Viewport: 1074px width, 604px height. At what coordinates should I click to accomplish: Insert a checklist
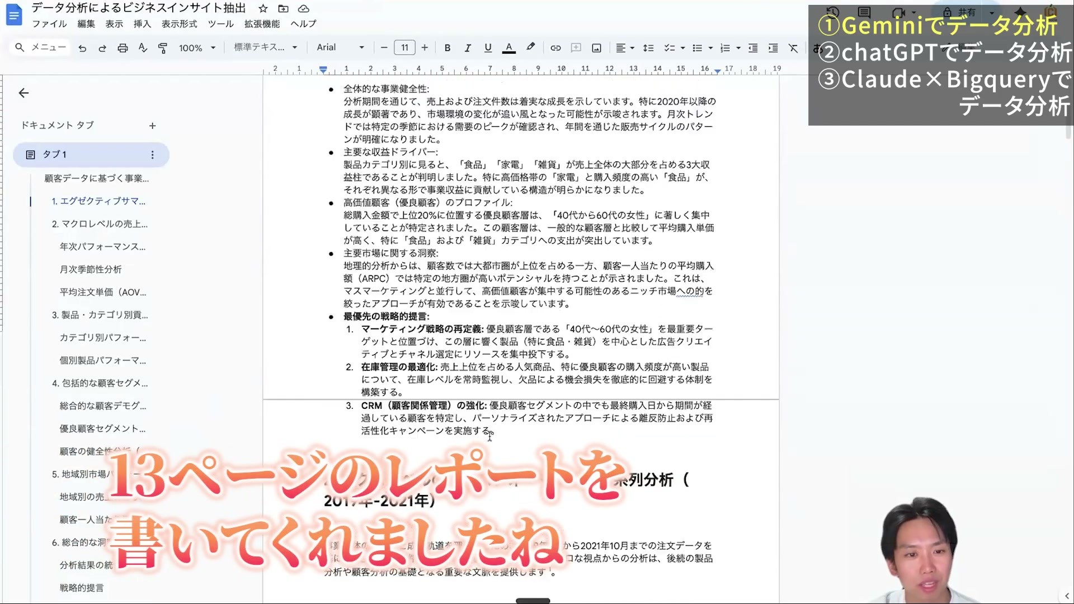[x=669, y=48]
